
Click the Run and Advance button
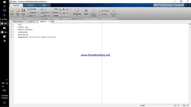pos(93,12)
